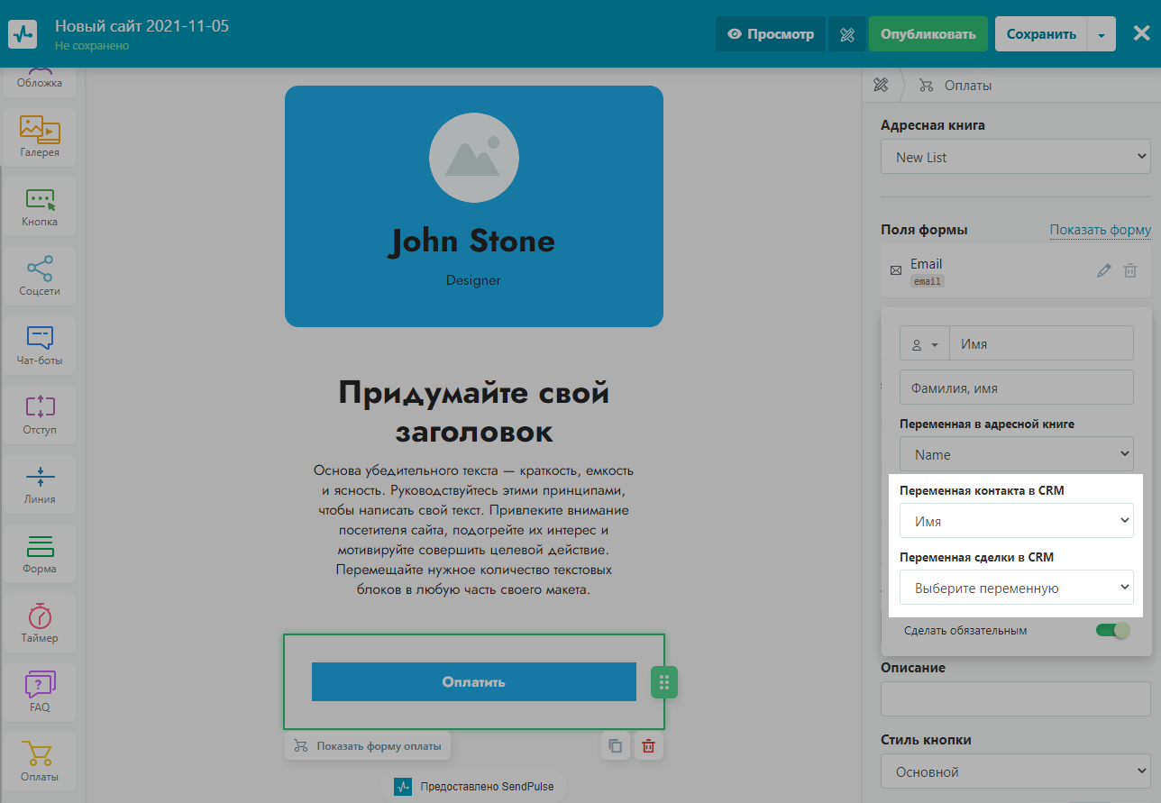Delete the Email form field
The height and width of the screenshot is (803, 1161).
pyautogui.click(x=1130, y=270)
